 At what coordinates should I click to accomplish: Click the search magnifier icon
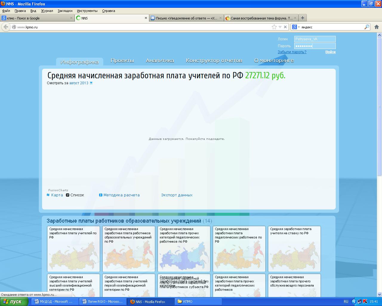[x=366, y=27]
